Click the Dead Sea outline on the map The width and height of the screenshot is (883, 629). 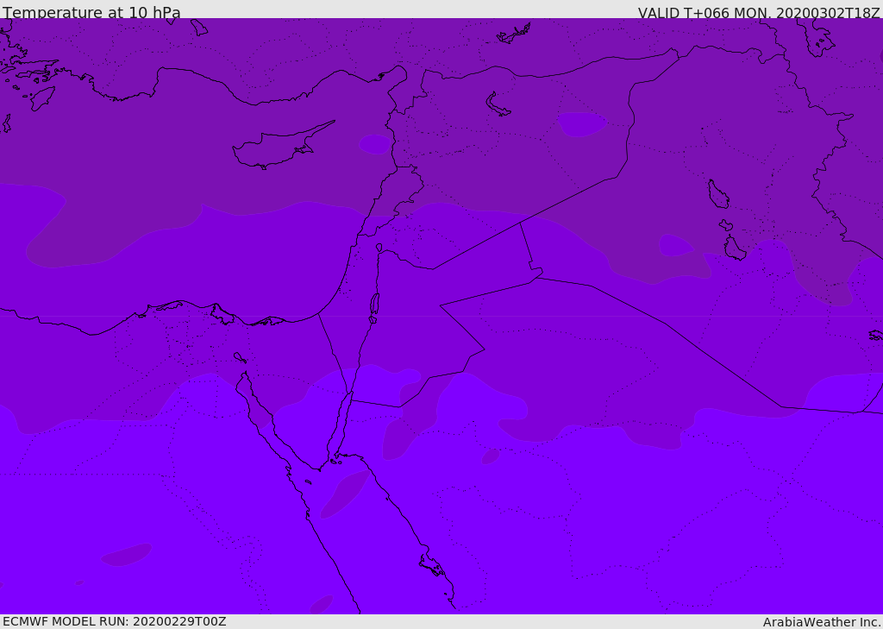374,305
